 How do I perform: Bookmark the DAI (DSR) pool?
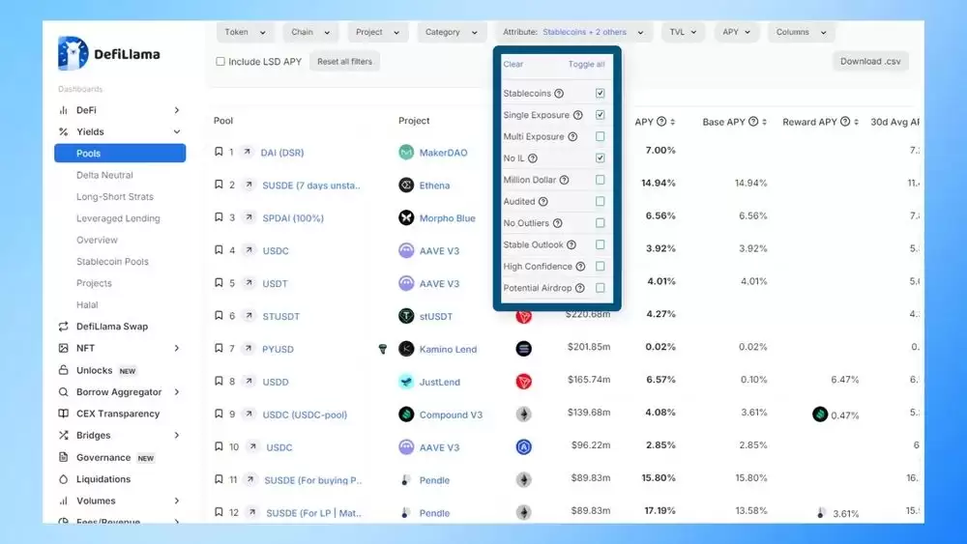[x=219, y=153]
